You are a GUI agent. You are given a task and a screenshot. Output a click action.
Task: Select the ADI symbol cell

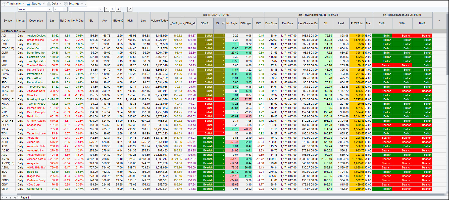(8, 36)
